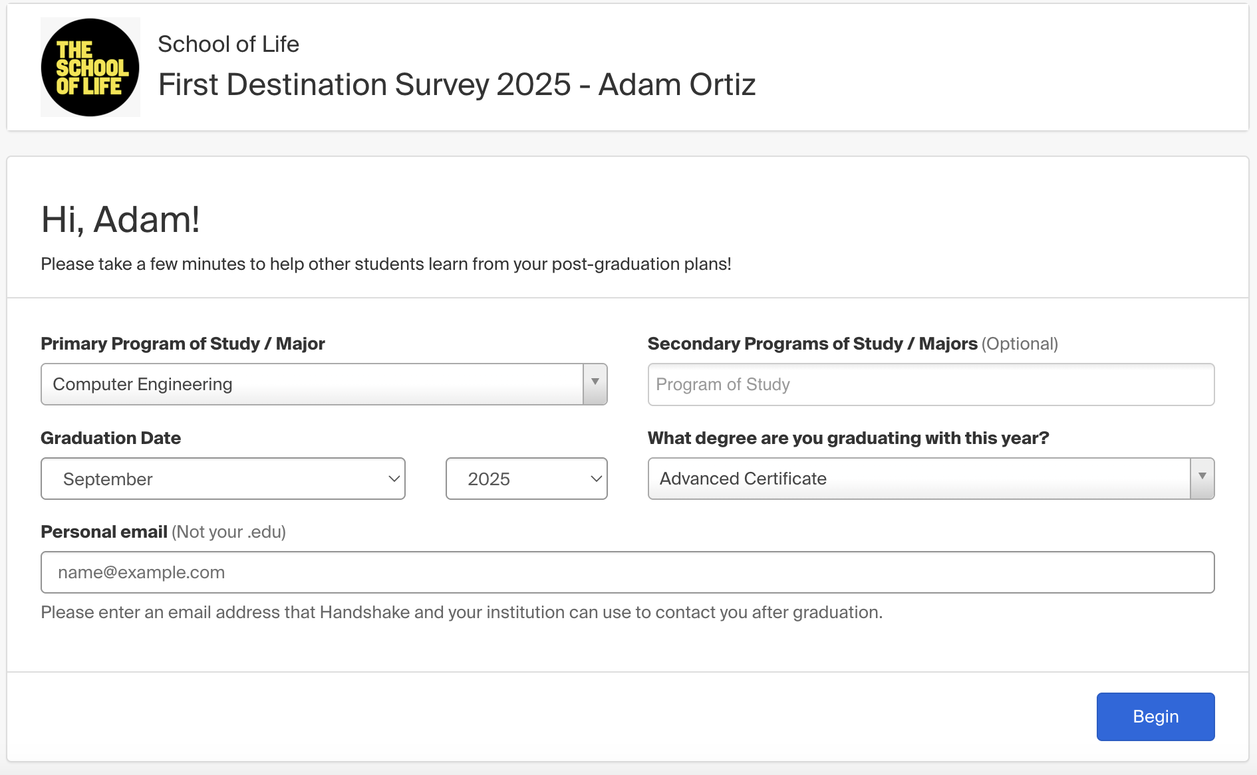1257x775 pixels.
Task: Focus the Personal email input field
Action: pyautogui.click(x=628, y=572)
